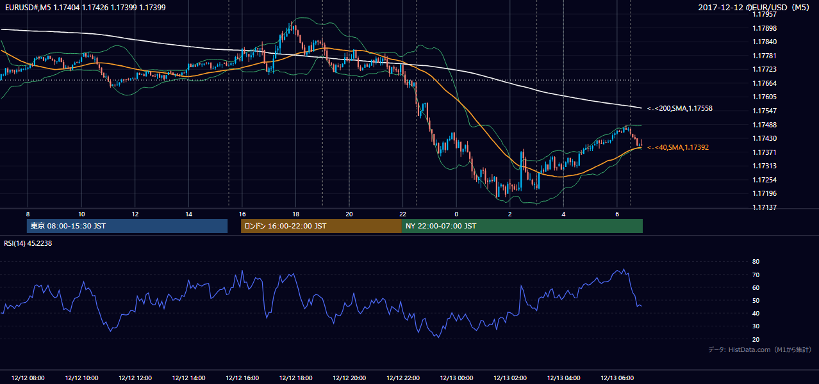Click hour label 4 under the price chart
Screen dimensions: 819x384
[563, 214]
